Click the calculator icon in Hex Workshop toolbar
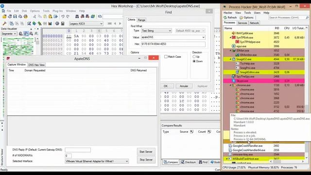Viewport: 311px width, 175px height. (63, 24)
